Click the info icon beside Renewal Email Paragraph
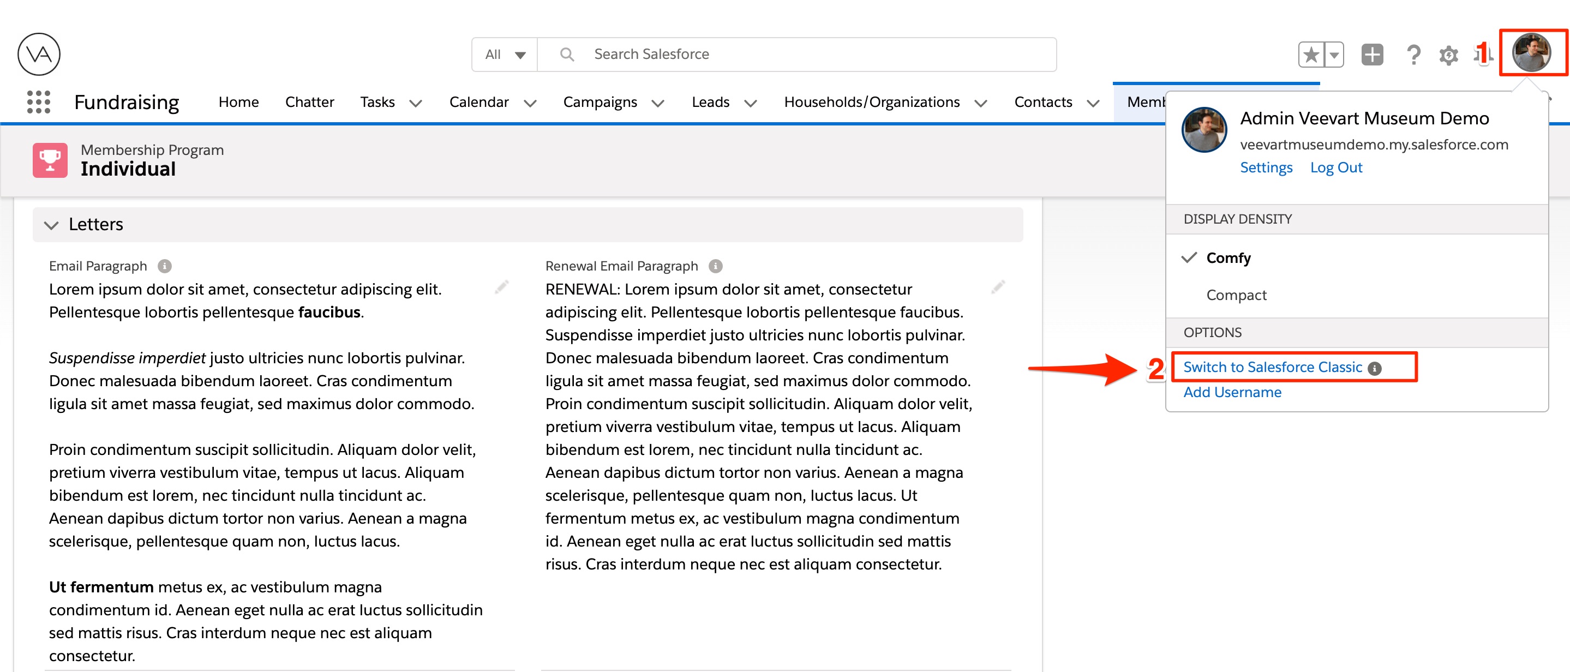This screenshot has height=672, width=1570. pos(716,266)
